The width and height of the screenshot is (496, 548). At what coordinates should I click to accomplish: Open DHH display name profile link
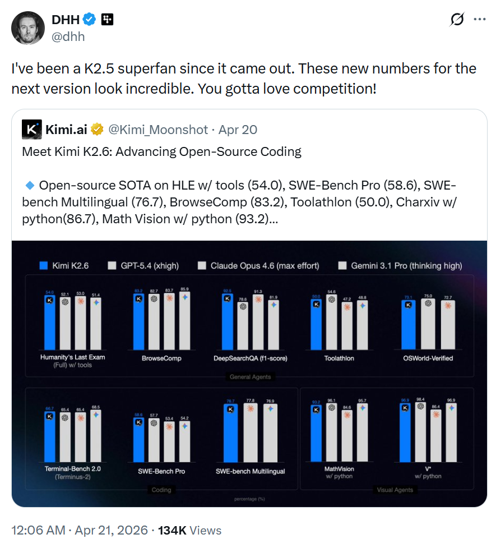coord(66,20)
